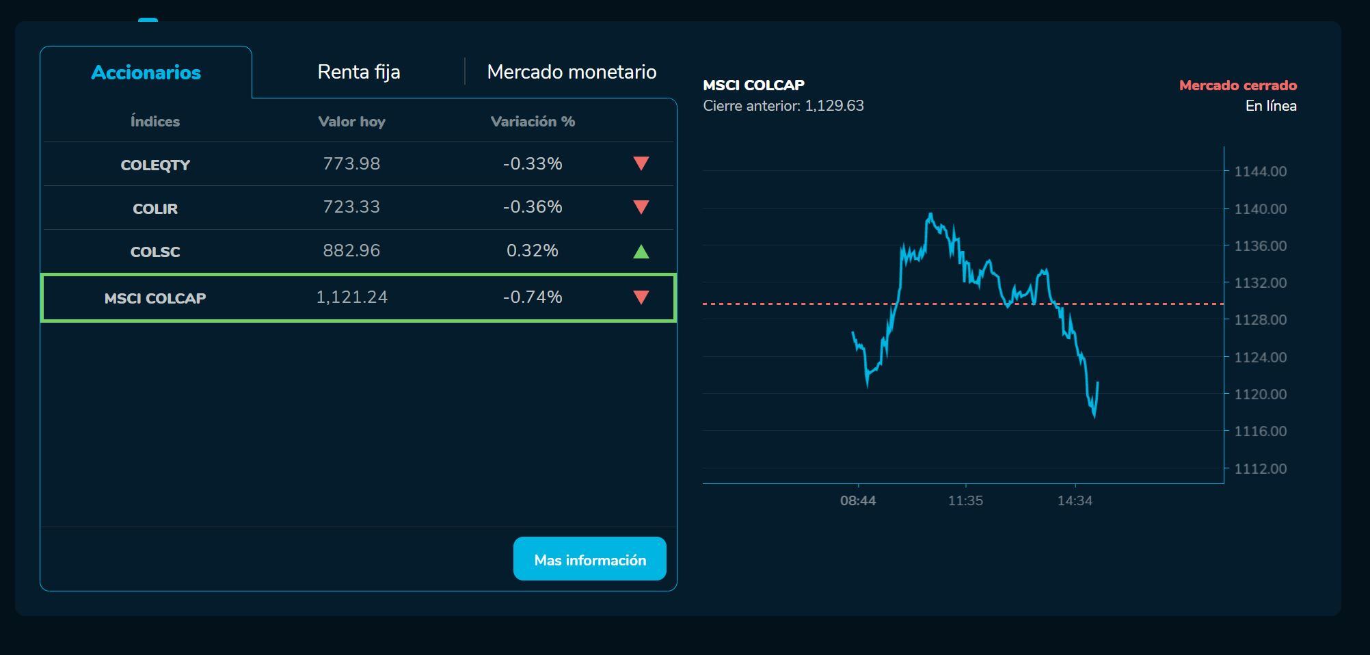This screenshot has width=1370, height=655.
Task: Open the Índices column header options
Action: 155,121
